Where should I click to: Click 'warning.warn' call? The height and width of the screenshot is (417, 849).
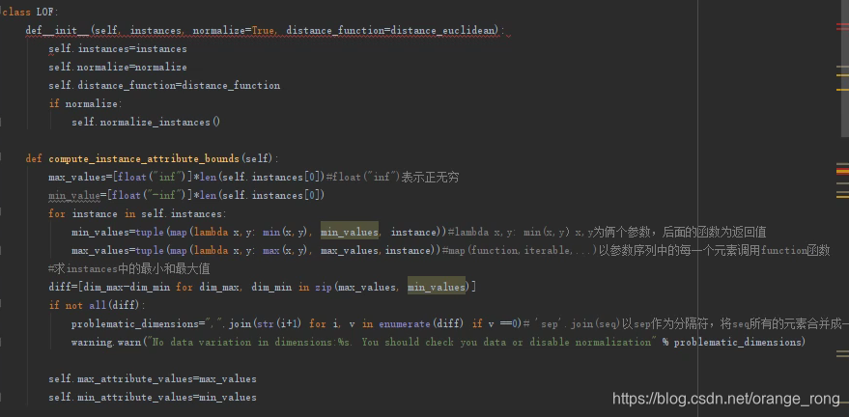click(x=106, y=343)
